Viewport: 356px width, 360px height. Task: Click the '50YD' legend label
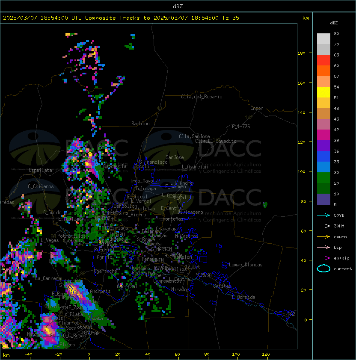click(x=339, y=215)
